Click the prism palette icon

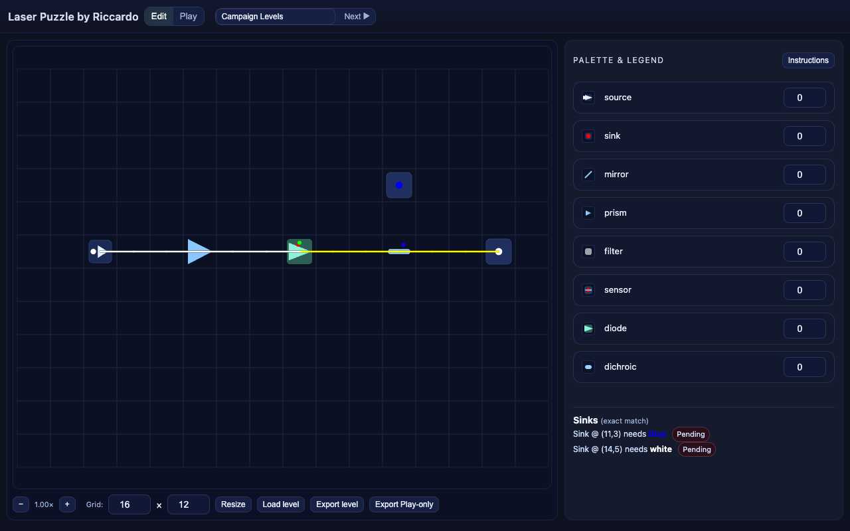pos(588,213)
